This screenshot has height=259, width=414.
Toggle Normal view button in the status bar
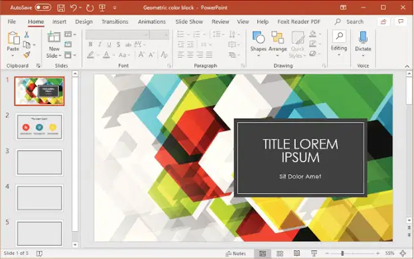point(263,254)
